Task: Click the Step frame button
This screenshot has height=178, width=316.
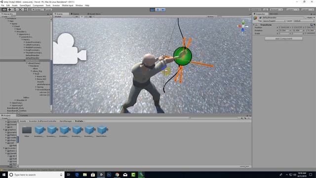Action: [163, 9]
